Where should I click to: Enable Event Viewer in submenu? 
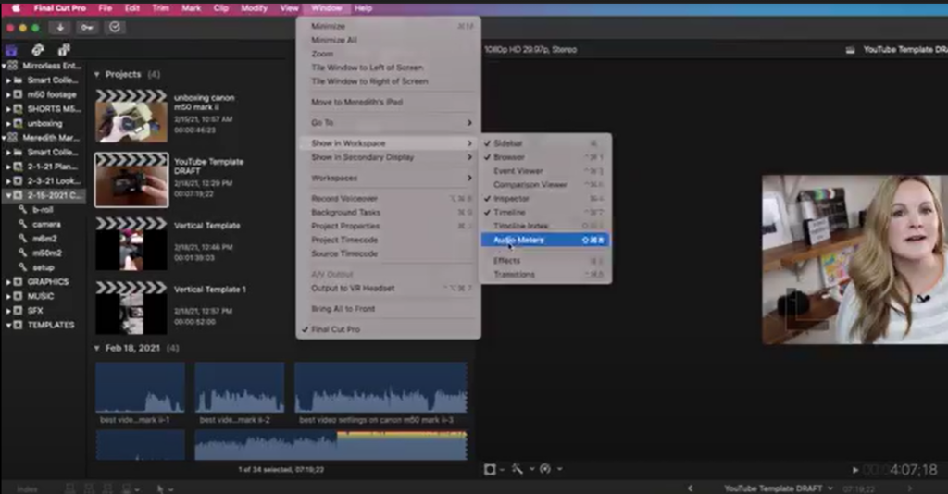(x=545, y=171)
